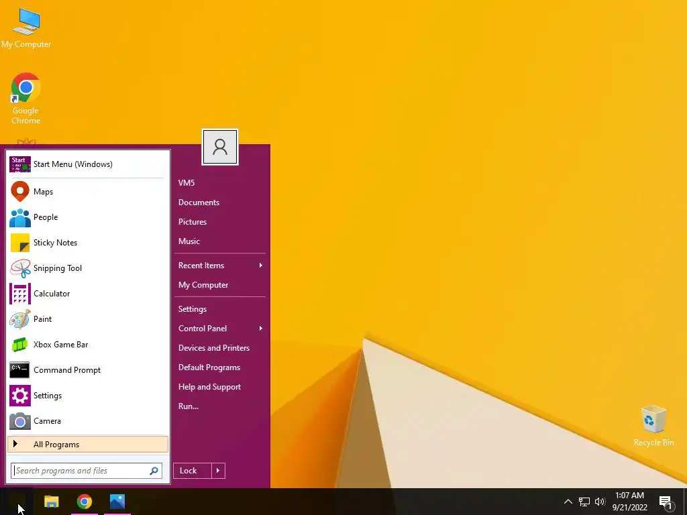Click the user account picture
Image resolution: width=687 pixels, height=515 pixels.
point(220,147)
